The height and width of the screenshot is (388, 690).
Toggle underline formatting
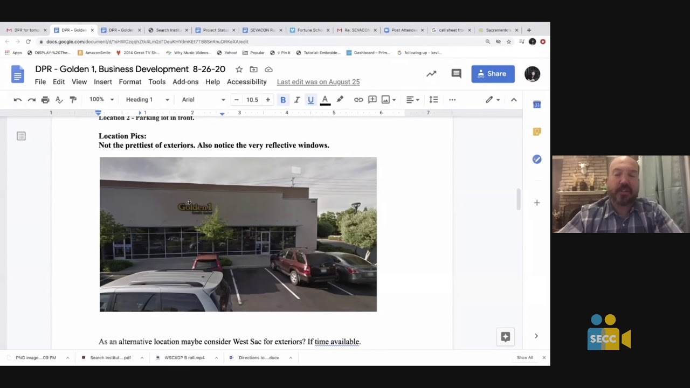coord(311,100)
